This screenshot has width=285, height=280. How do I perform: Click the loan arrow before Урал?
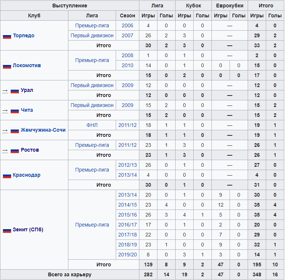click(5, 90)
